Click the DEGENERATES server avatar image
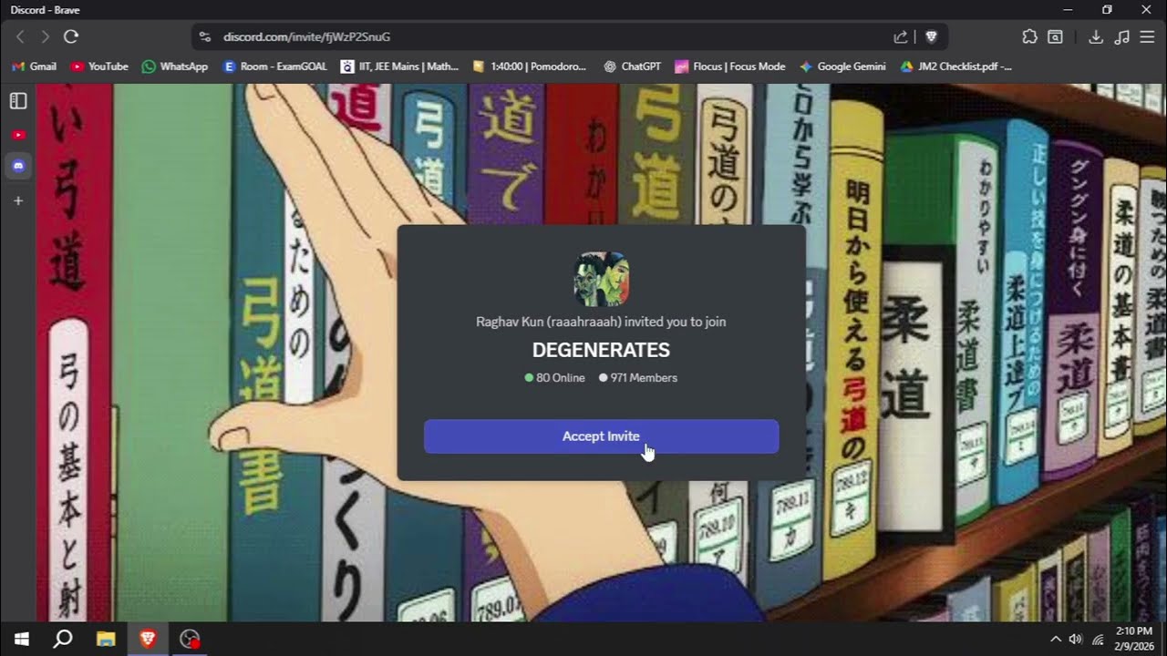The width and height of the screenshot is (1167, 656). pos(601,280)
